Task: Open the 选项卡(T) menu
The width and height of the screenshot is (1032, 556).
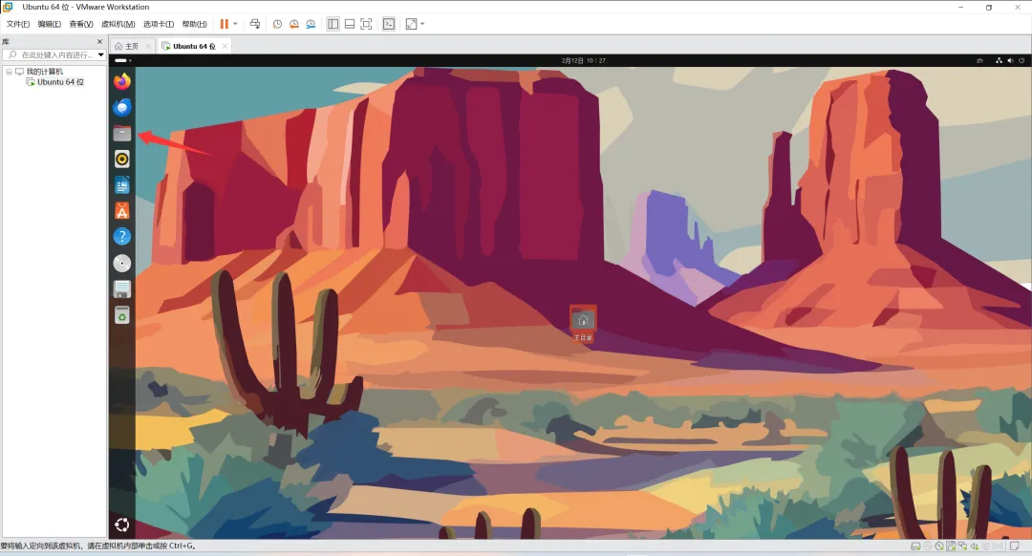Action: pyautogui.click(x=159, y=24)
